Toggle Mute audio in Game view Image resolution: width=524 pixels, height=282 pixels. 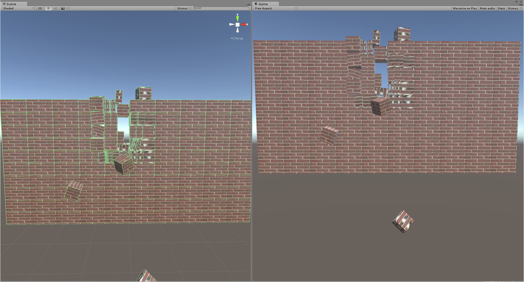(x=487, y=8)
